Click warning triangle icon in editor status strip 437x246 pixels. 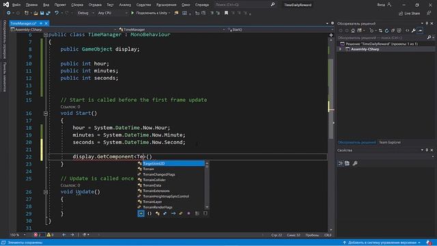[x=48, y=235]
